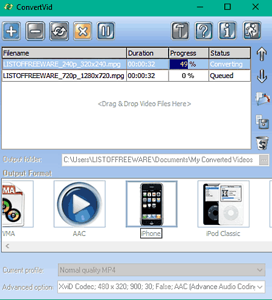Click the duration cell of the 240p file
The image size is (272, 300).
(x=147, y=64)
